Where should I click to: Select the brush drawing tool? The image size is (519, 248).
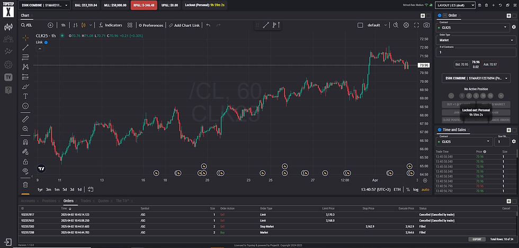point(25,87)
